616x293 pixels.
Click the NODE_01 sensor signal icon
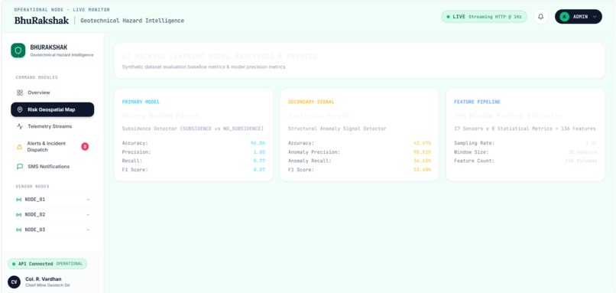click(x=18, y=200)
